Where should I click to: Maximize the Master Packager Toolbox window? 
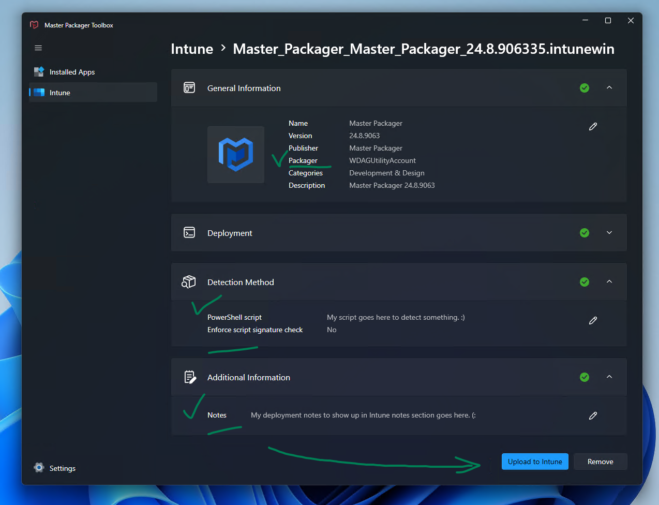[608, 20]
